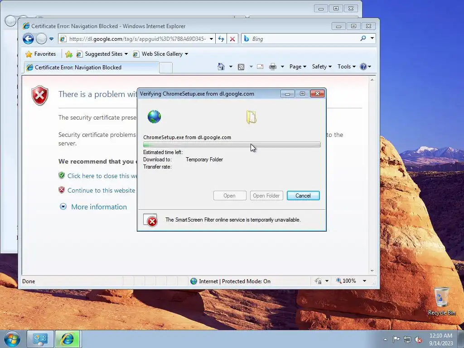
Task: Click the disabled Open button
Action: 230,196
